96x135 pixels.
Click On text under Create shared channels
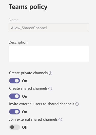(25, 96)
